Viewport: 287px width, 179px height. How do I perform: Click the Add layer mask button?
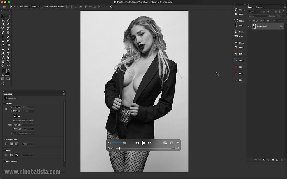pyautogui.click(x=264, y=159)
